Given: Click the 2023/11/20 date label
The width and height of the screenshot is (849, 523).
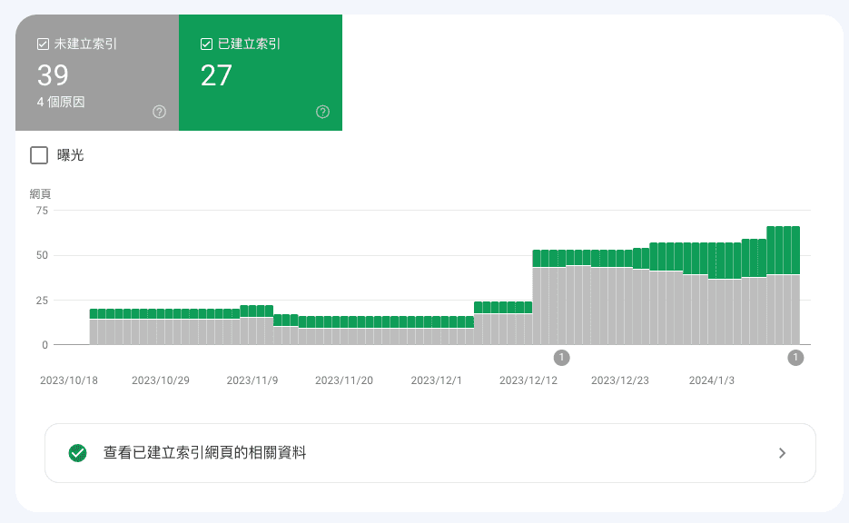Looking at the screenshot, I should tap(344, 380).
